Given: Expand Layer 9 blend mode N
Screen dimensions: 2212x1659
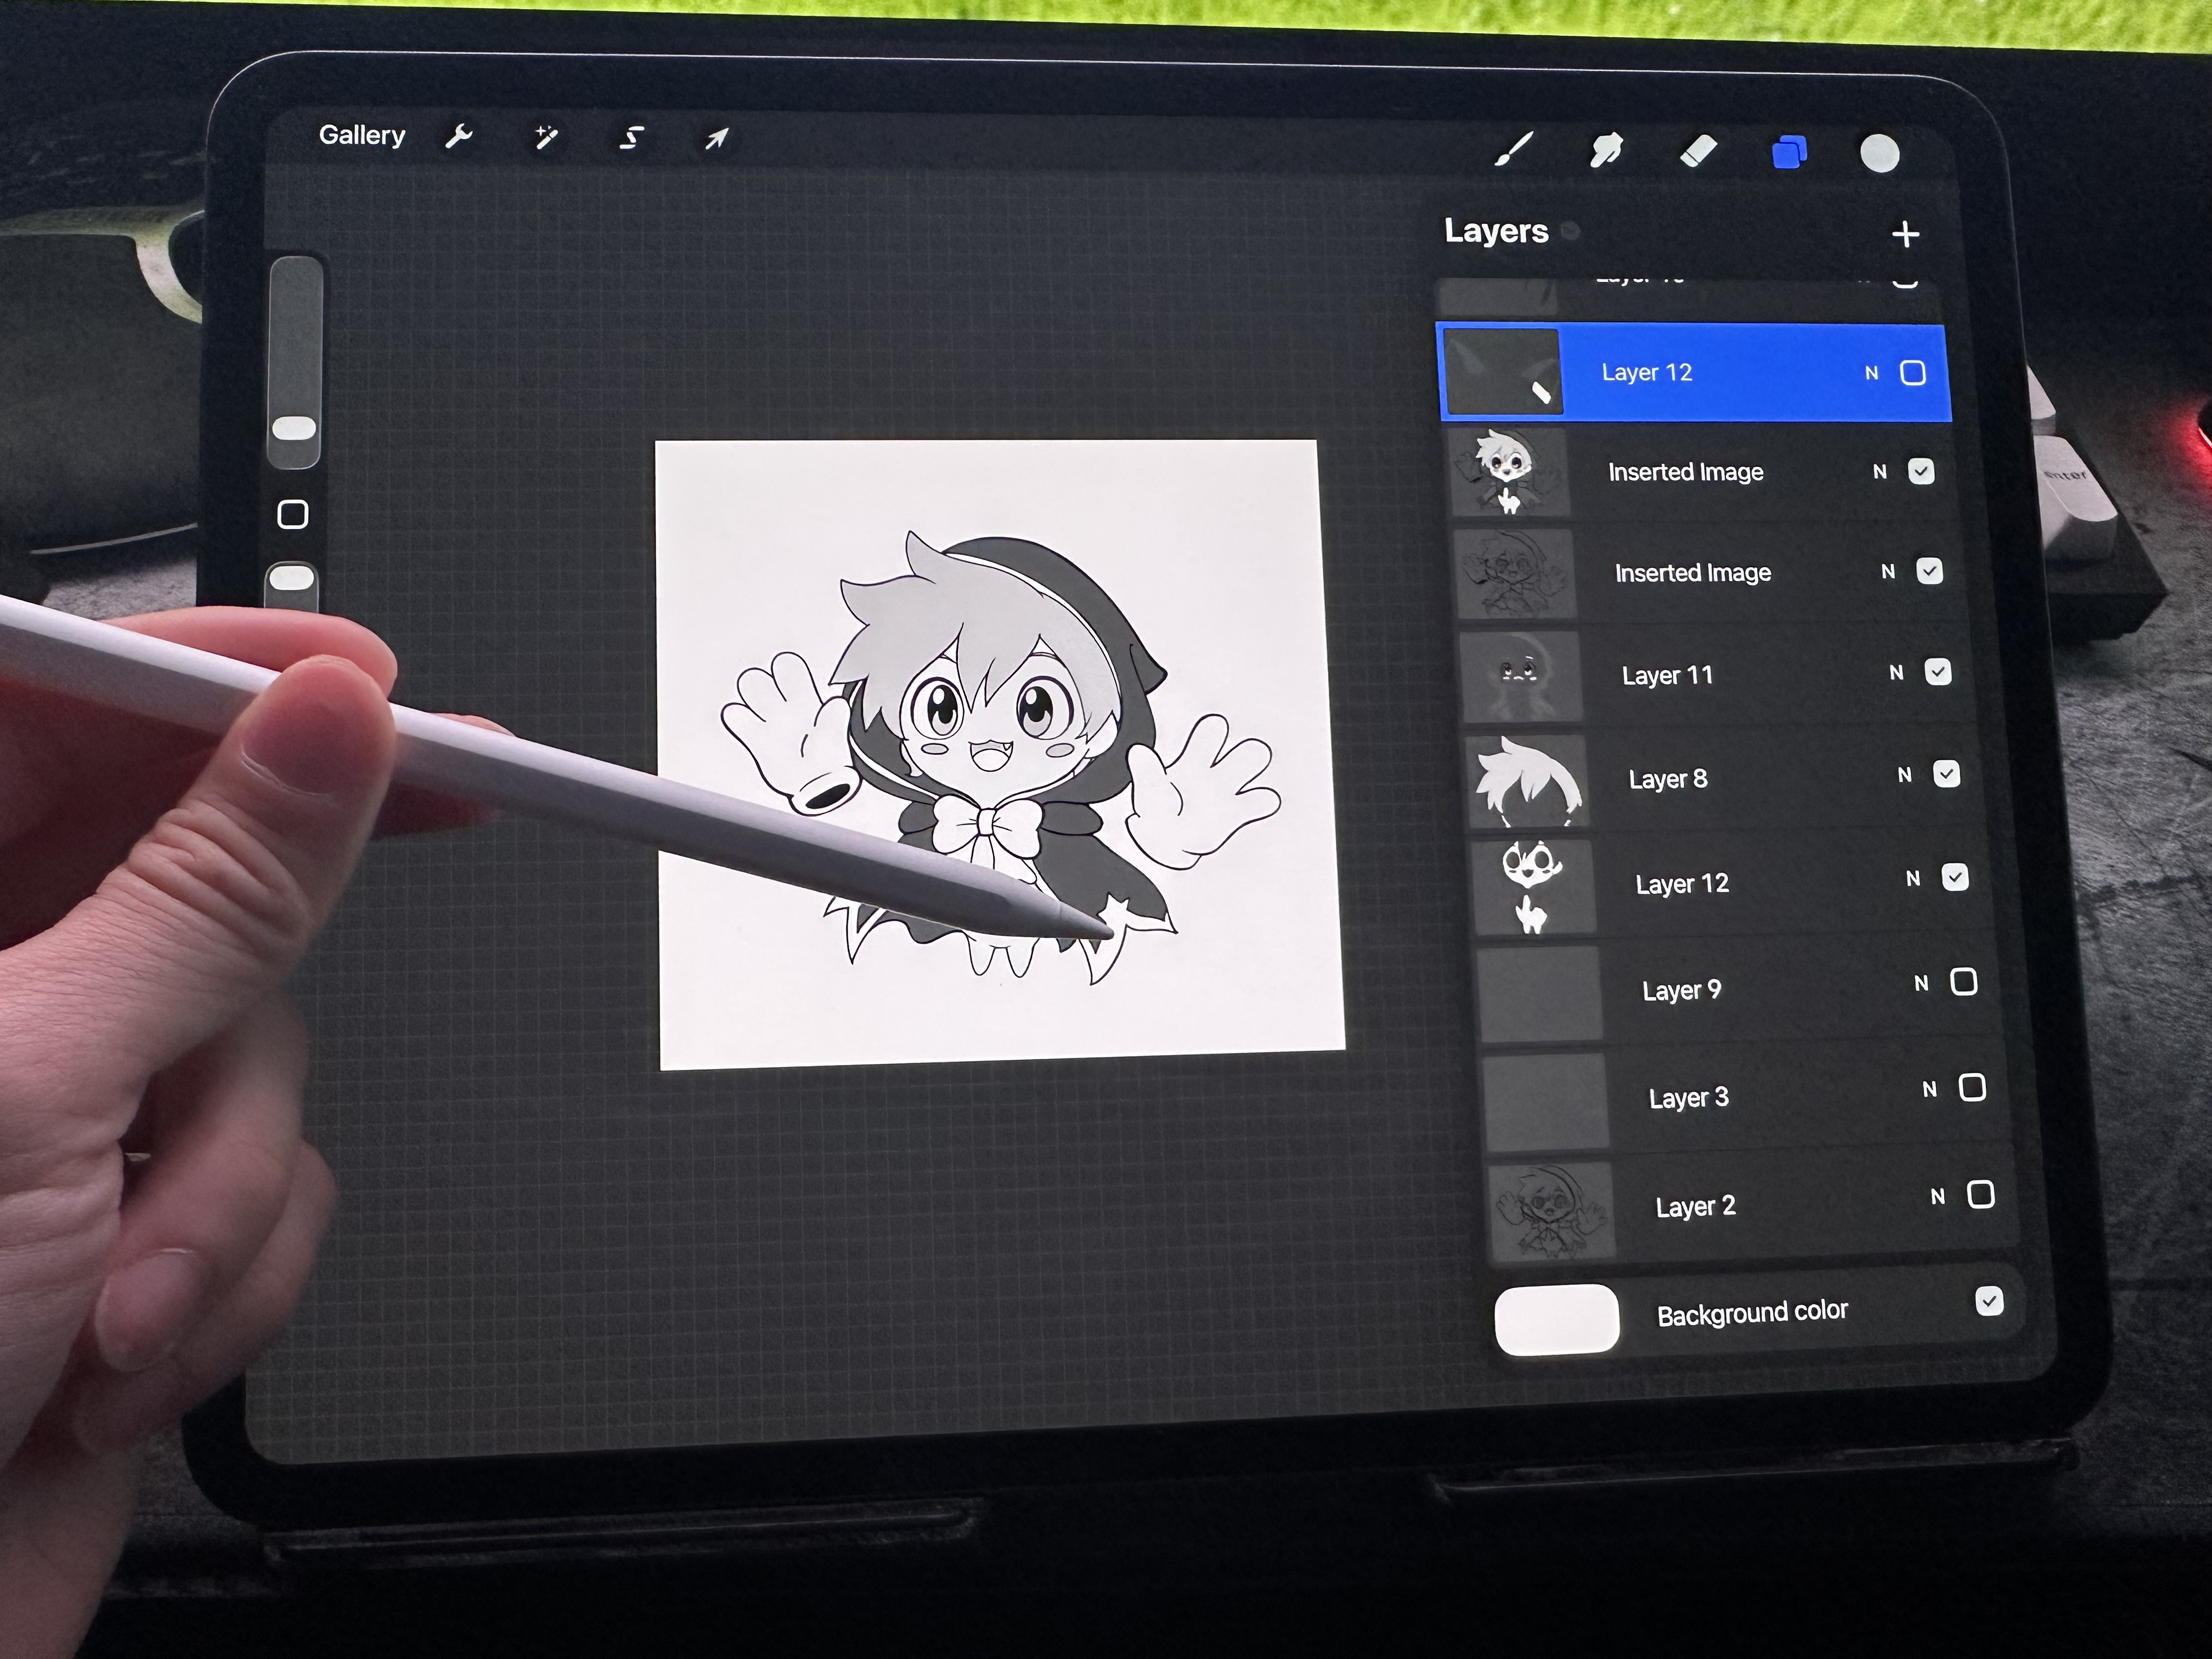Looking at the screenshot, I should [1921, 984].
